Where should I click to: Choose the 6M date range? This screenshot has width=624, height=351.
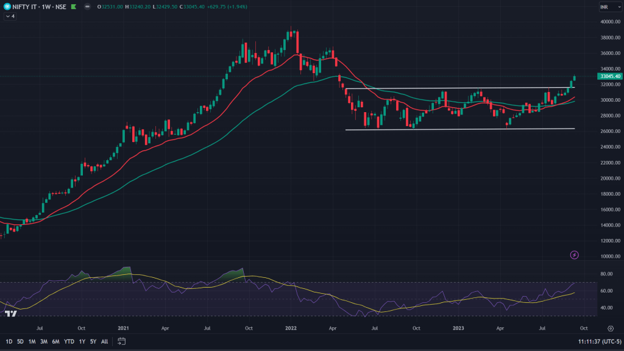point(55,341)
